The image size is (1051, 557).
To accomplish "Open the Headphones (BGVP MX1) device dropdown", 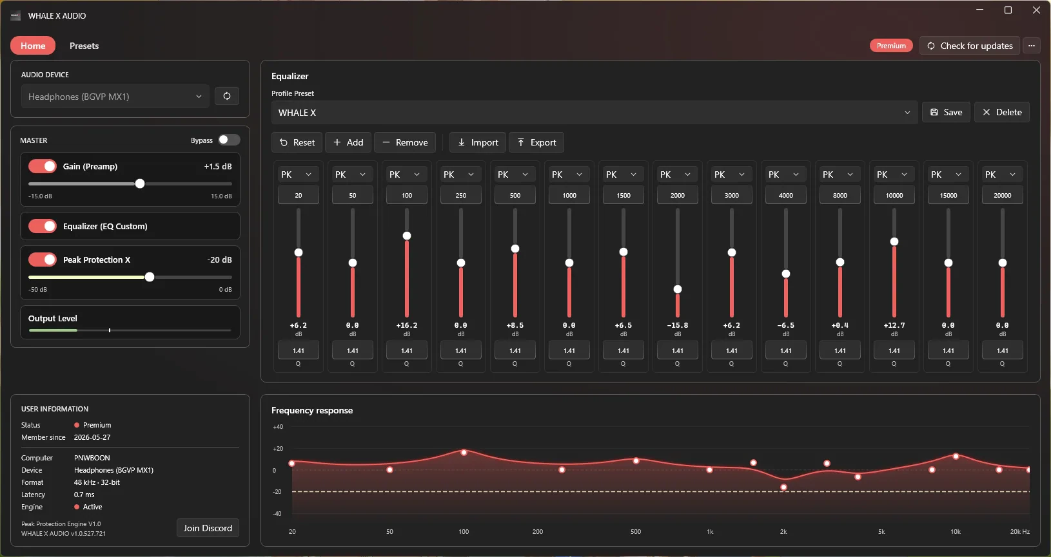I will (x=115, y=97).
